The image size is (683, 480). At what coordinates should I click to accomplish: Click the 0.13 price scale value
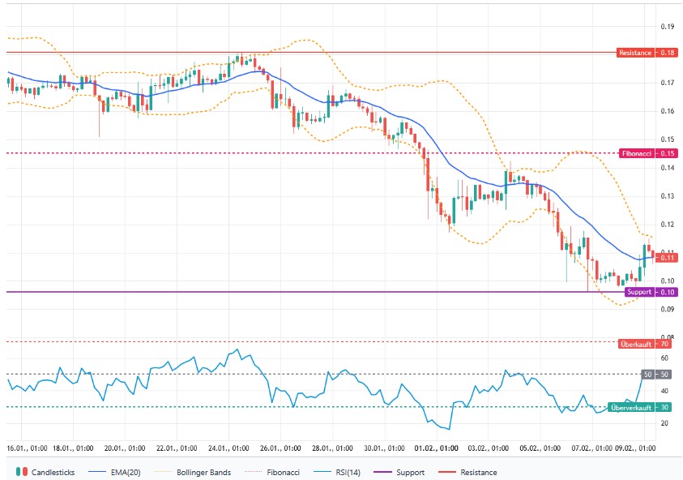[668, 196]
